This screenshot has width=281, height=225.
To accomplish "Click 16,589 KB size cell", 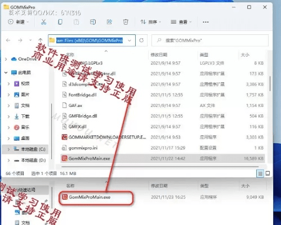I will point(253,159).
